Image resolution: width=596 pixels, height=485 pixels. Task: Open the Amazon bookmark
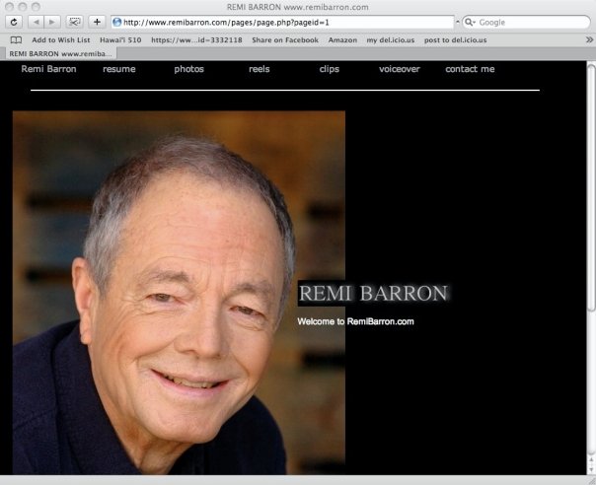(342, 40)
